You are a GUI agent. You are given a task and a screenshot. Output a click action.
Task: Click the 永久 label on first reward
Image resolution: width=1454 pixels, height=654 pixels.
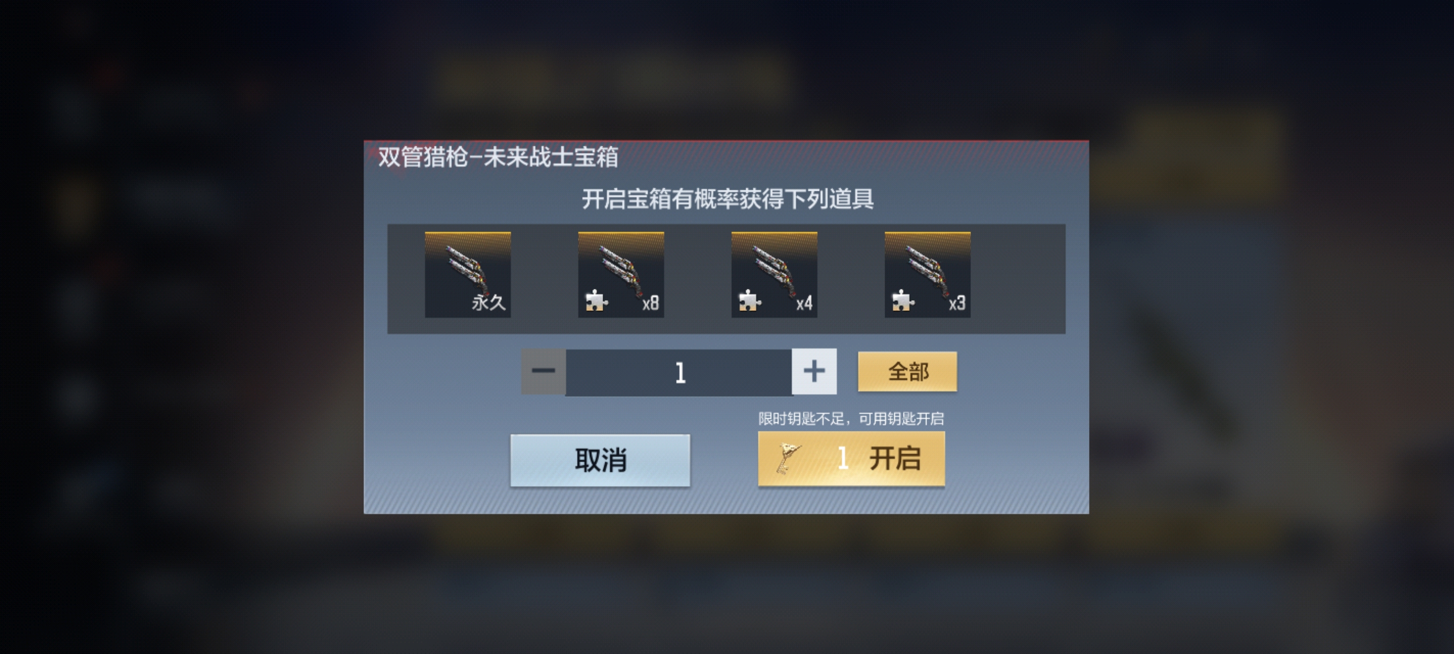(x=488, y=303)
